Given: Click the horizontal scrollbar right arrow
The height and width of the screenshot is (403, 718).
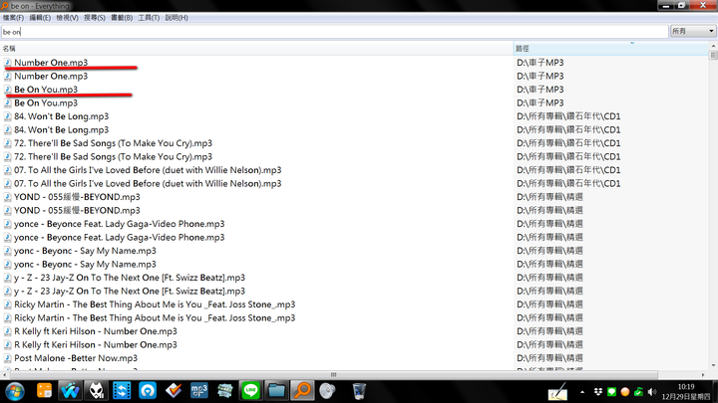Looking at the screenshot, I should coord(703,375).
